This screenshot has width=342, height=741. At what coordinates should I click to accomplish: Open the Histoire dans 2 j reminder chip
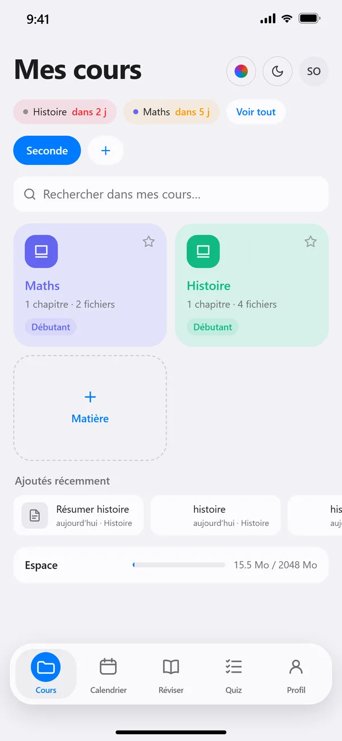[x=65, y=112]
